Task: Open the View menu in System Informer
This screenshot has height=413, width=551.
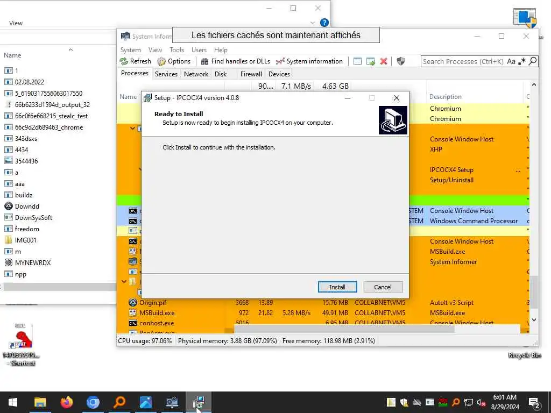Action: [155, 50]
